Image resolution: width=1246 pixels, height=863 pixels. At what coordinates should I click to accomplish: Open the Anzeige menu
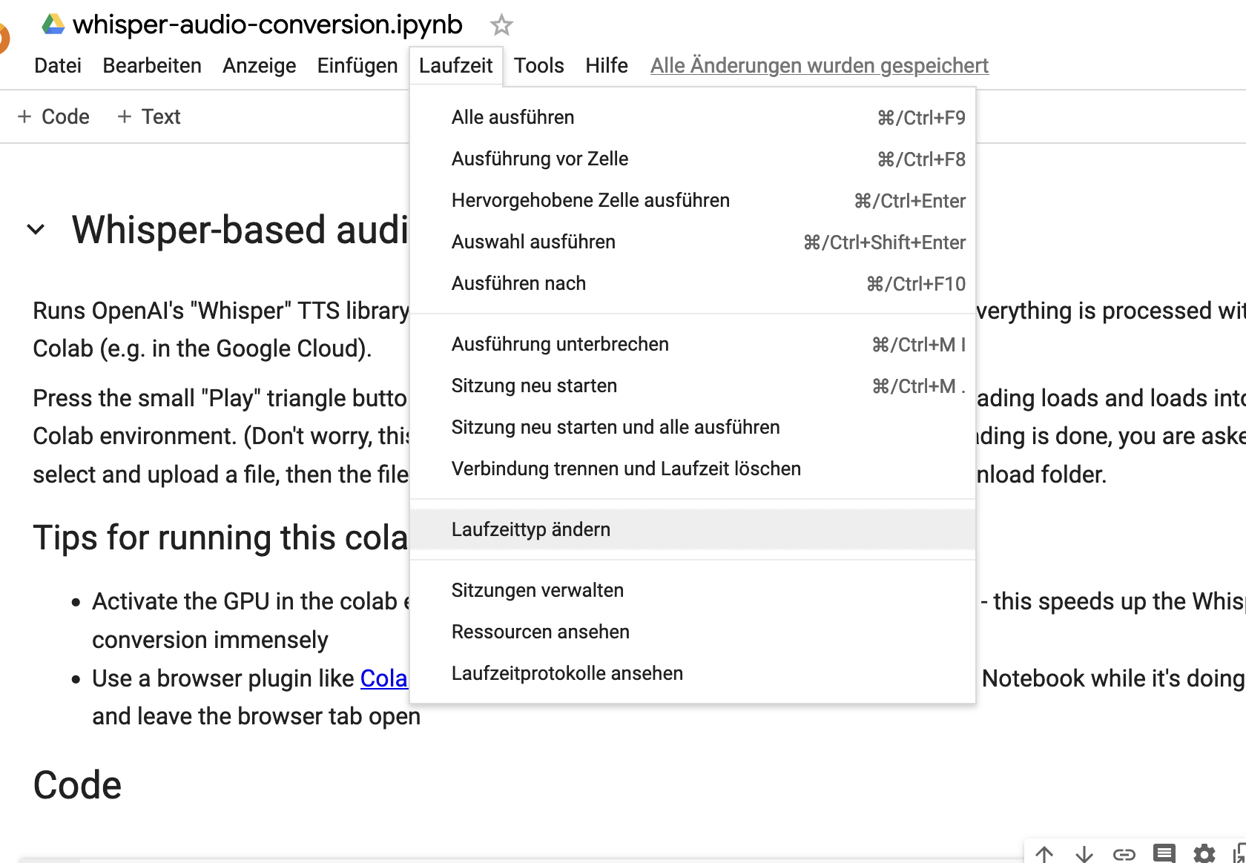pos(260,65)
